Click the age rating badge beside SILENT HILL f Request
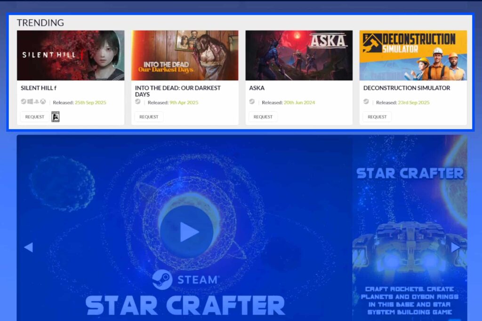The width and height of the screenshot is (482, 321). click(x=56, y=117)
